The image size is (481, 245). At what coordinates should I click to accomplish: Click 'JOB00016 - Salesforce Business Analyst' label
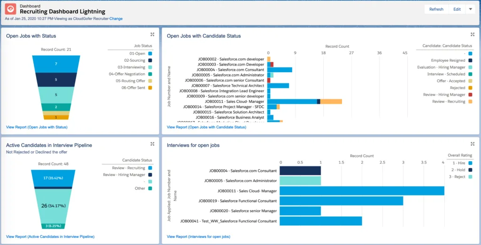click(230, 117)
